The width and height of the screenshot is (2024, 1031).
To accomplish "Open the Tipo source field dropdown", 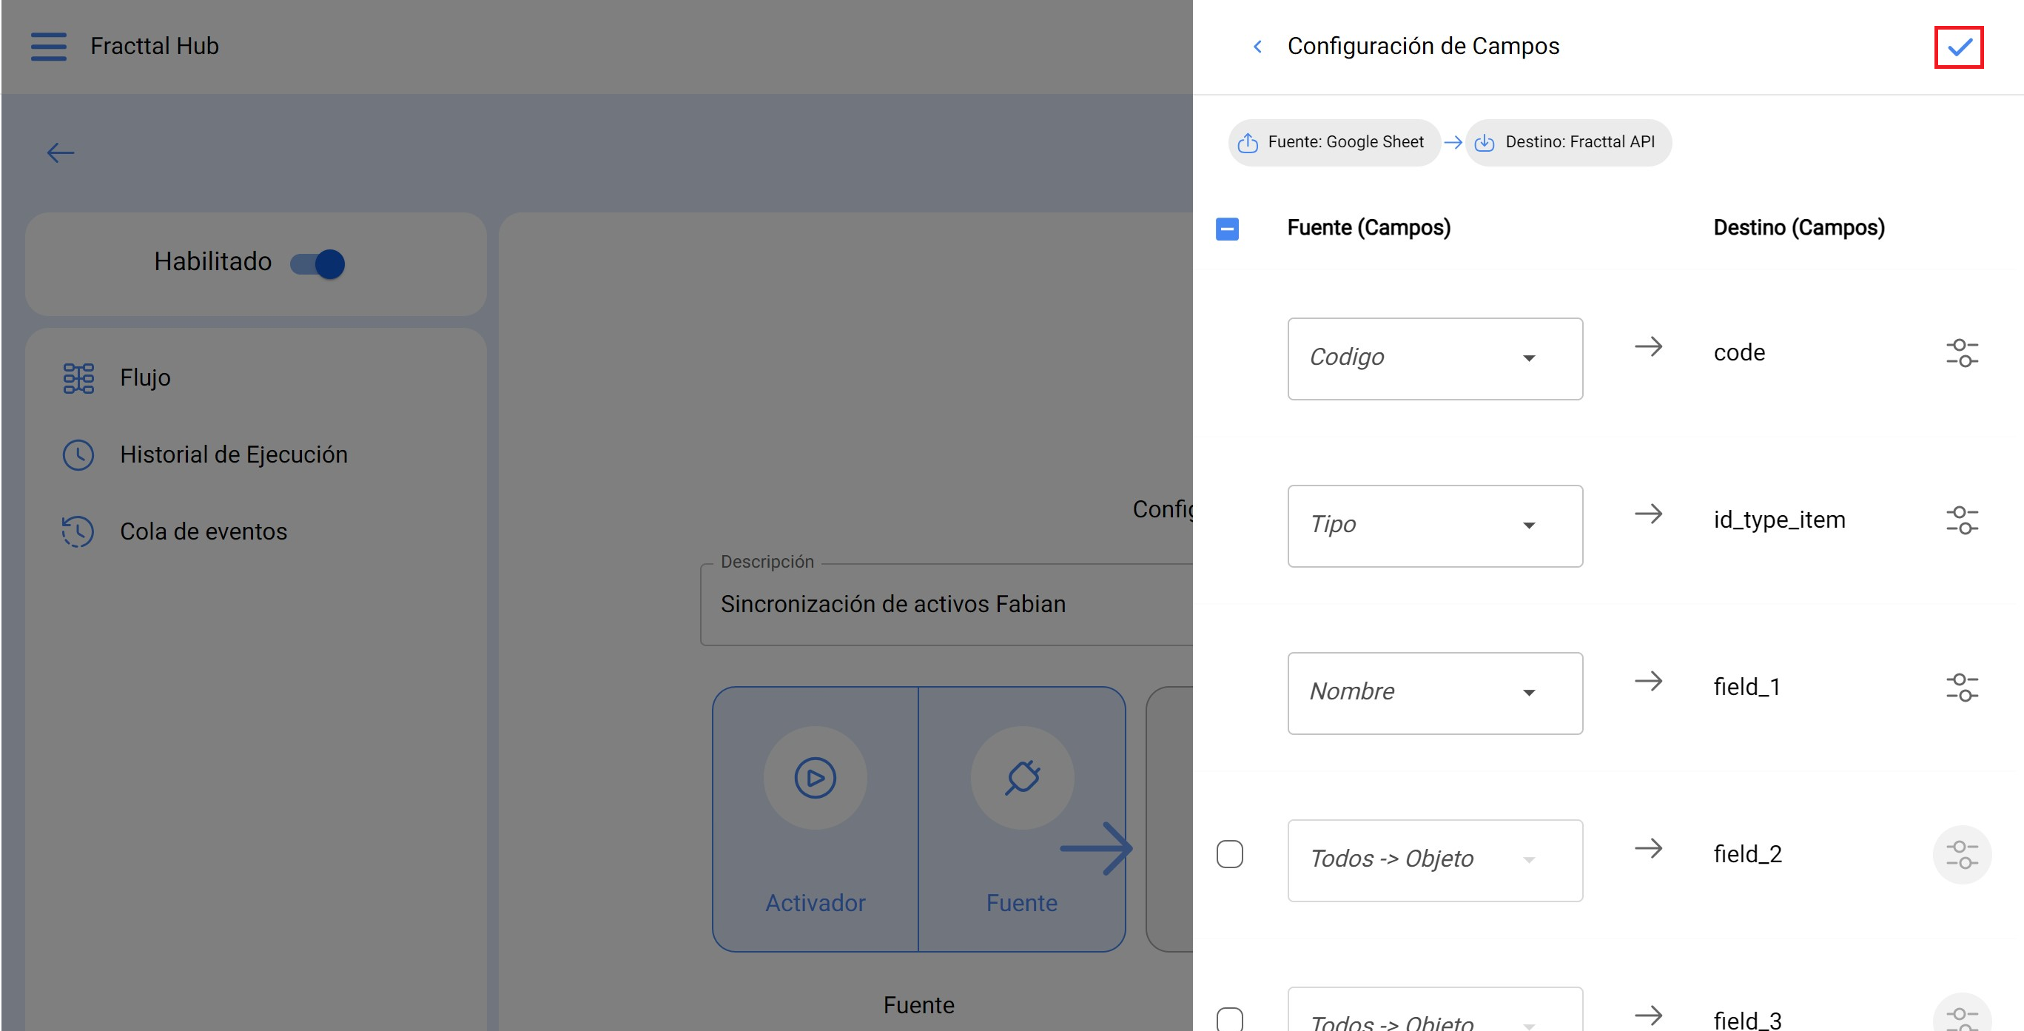I will pos(1435,525).
